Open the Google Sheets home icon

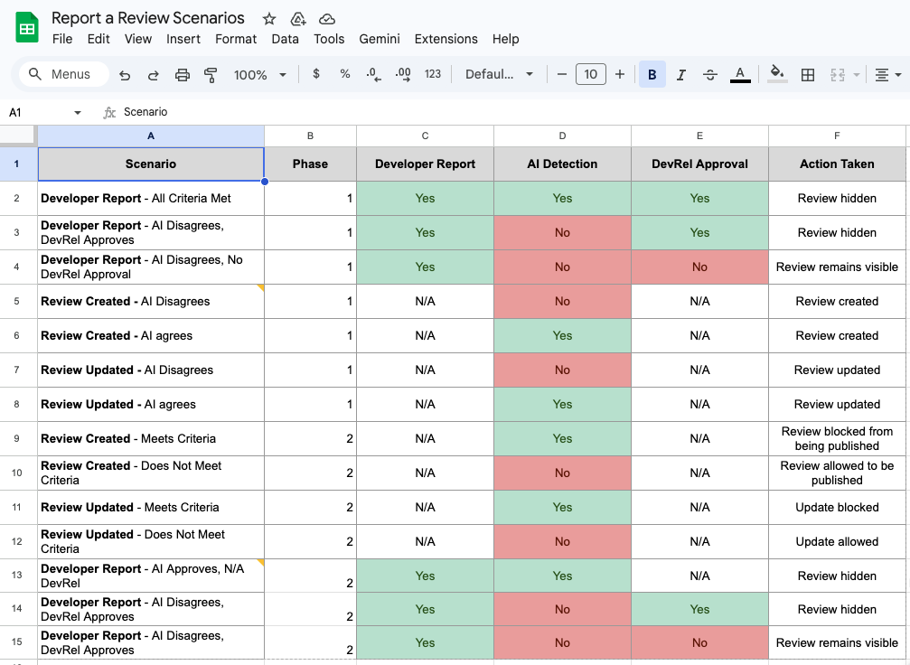(x=27, y=28)
